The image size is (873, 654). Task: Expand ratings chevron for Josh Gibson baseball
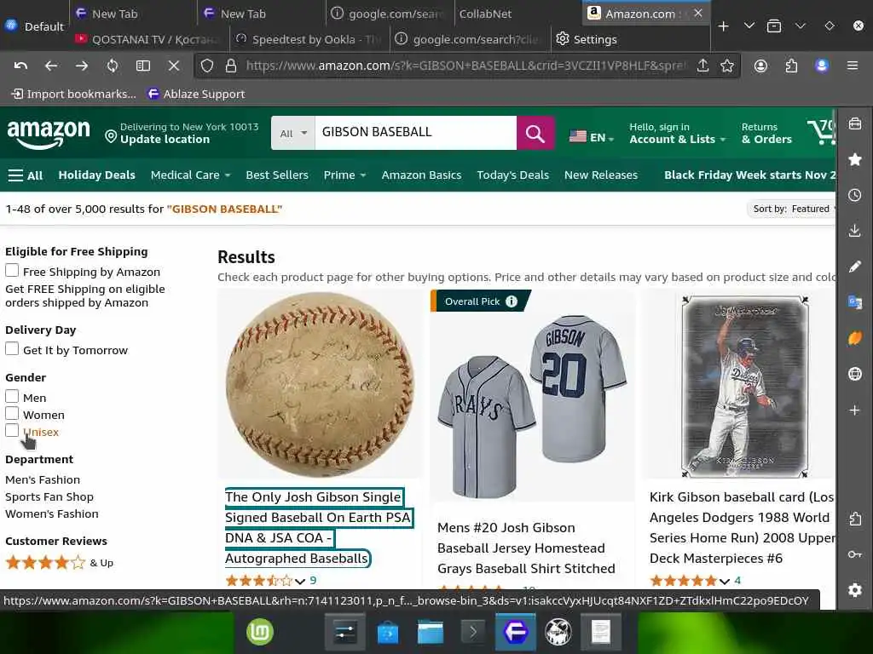coord(300,581)
